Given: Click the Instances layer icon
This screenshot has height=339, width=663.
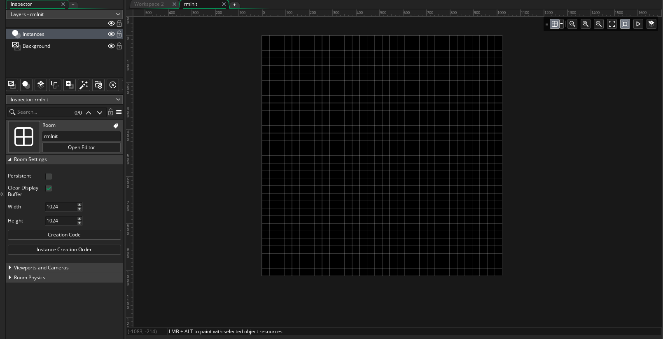Looking at the screenshot, I should coord(16,34).
